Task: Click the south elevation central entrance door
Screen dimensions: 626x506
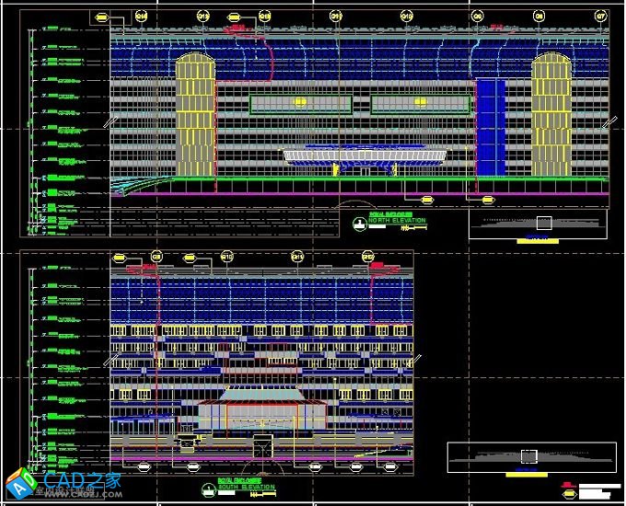Action: click(262, 448)
